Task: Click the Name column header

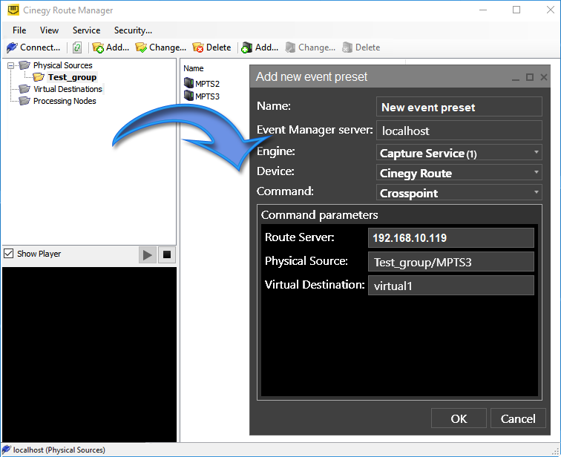Action: point(194,68)
